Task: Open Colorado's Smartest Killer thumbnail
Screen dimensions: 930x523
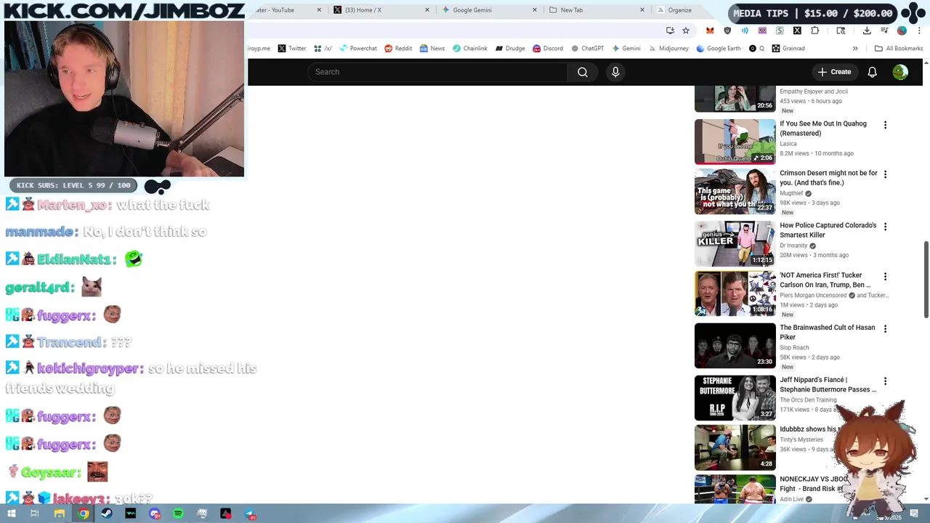Action: point(735,244)
